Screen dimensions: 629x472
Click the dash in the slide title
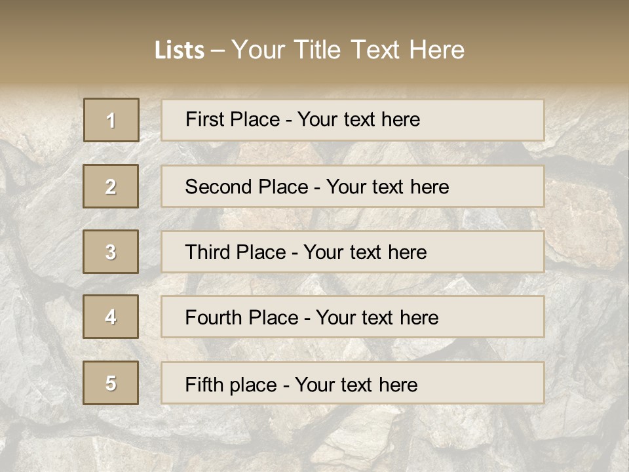tap(218, 50)
